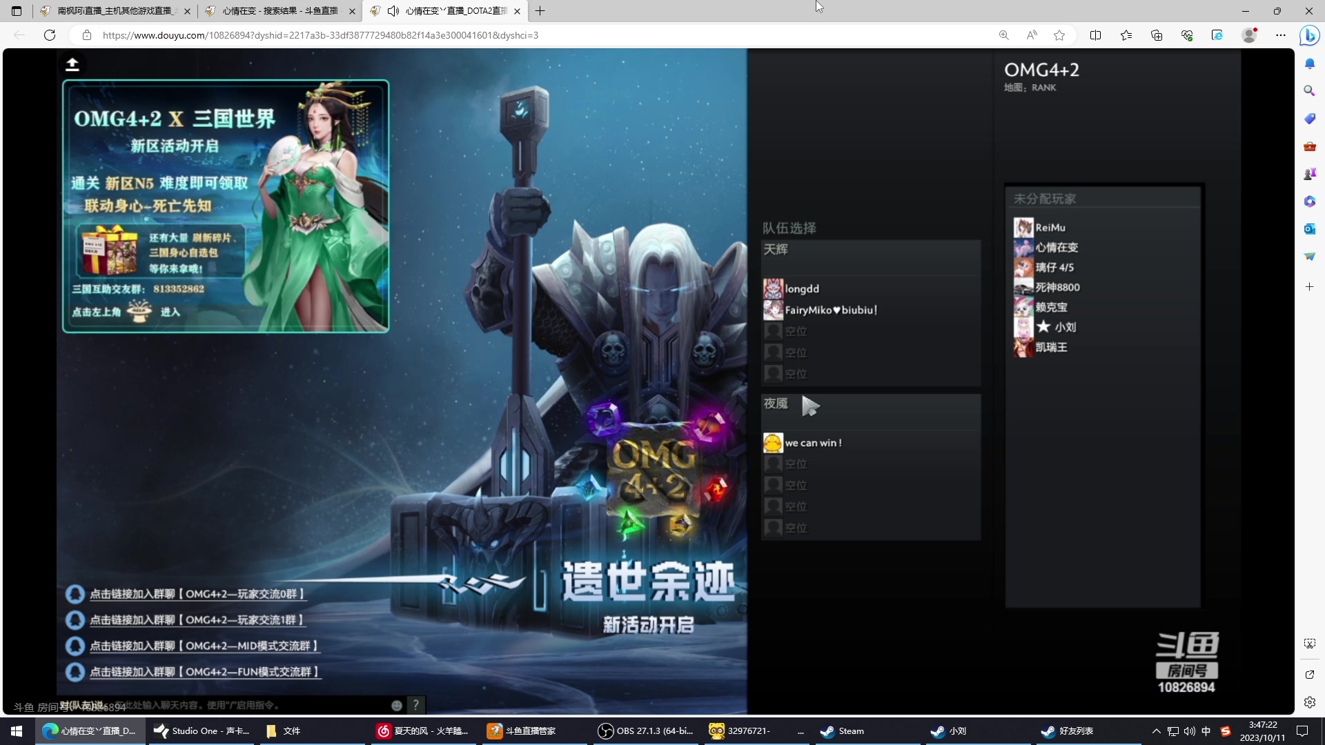The image size is (1325, 745).
Task: Activate Read aloud icon
Action: tap(1032, 35)
